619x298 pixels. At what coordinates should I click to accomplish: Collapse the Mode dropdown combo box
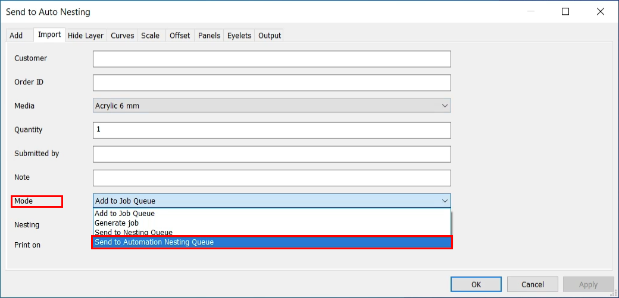[x=271, y=201]
